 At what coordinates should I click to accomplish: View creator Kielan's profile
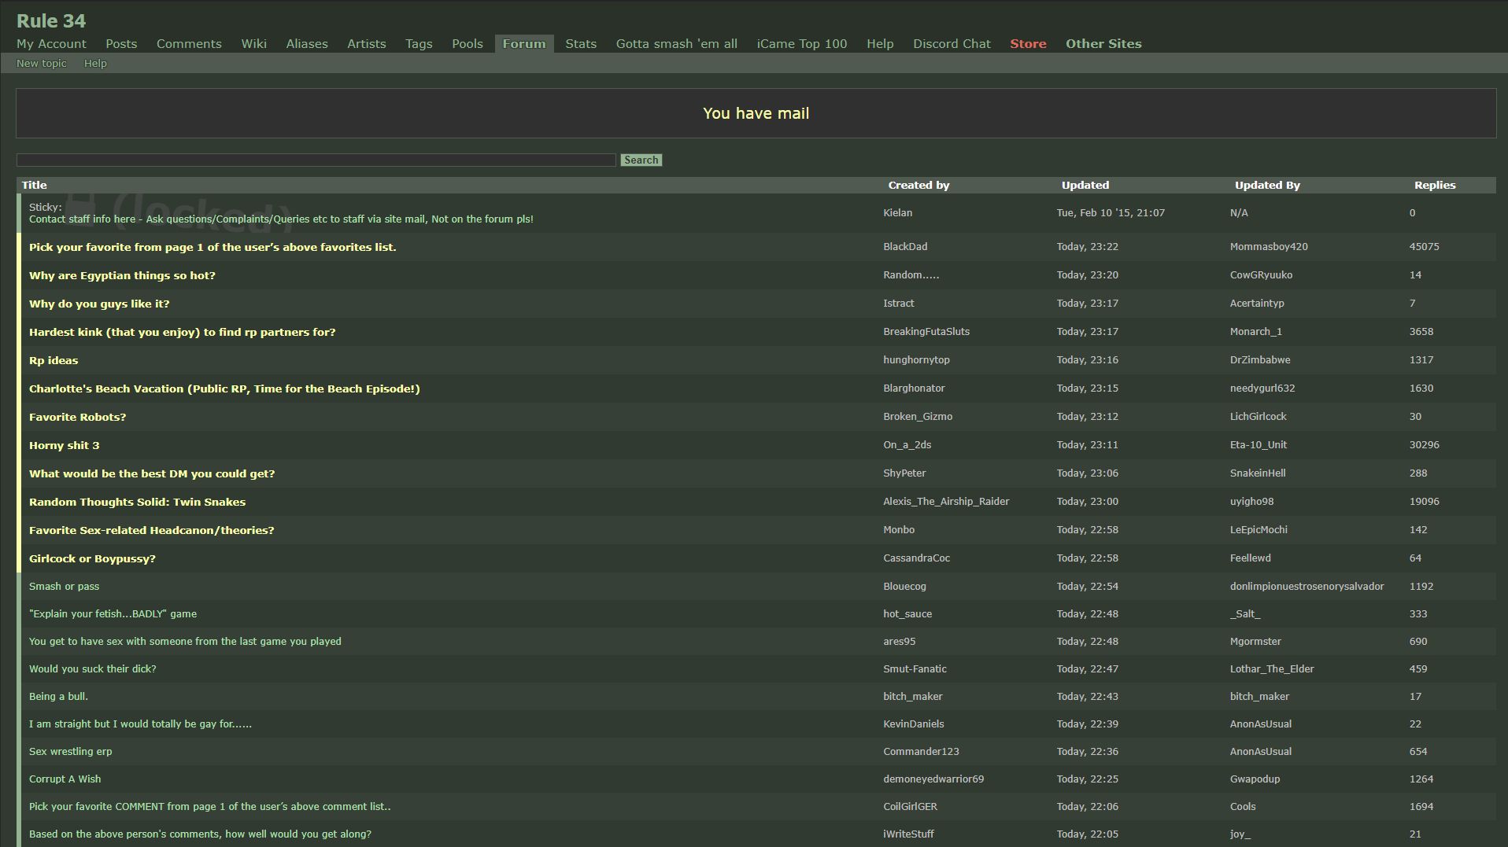pyautogui.click(x=897, y=213)
